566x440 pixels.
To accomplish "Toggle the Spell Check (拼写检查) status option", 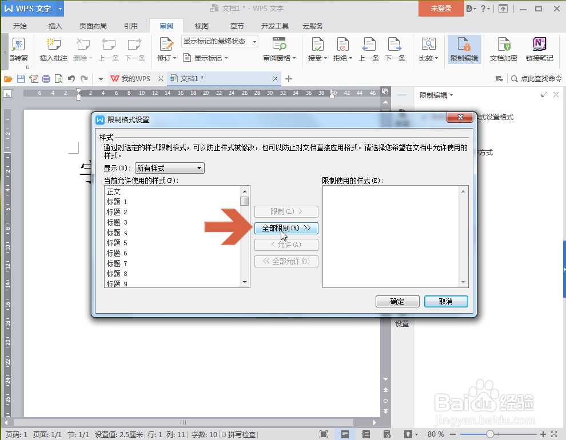I will click(x=238, y=435).
